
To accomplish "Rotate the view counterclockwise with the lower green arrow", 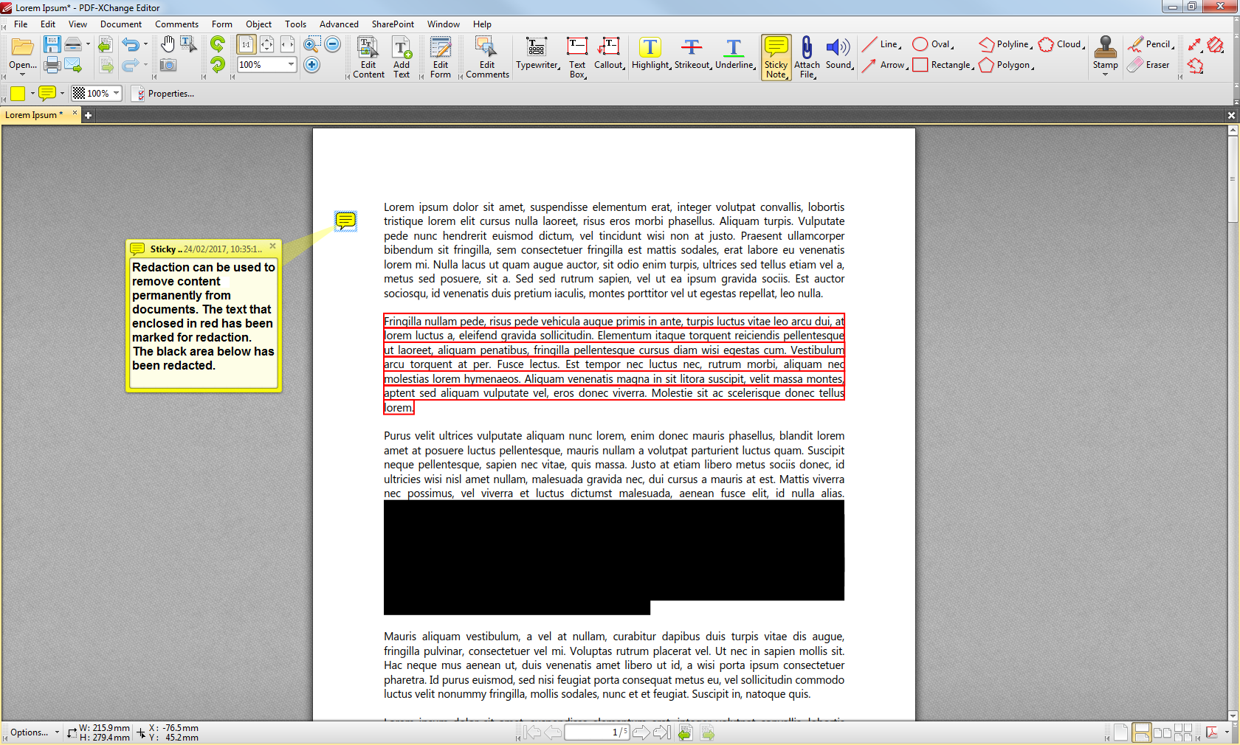I will 217,65.
